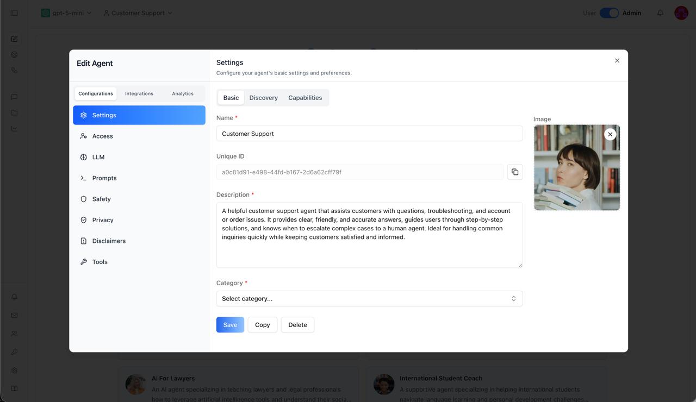
Task: Click the bell icon in the left sidebar
Action: pos(15,297)
